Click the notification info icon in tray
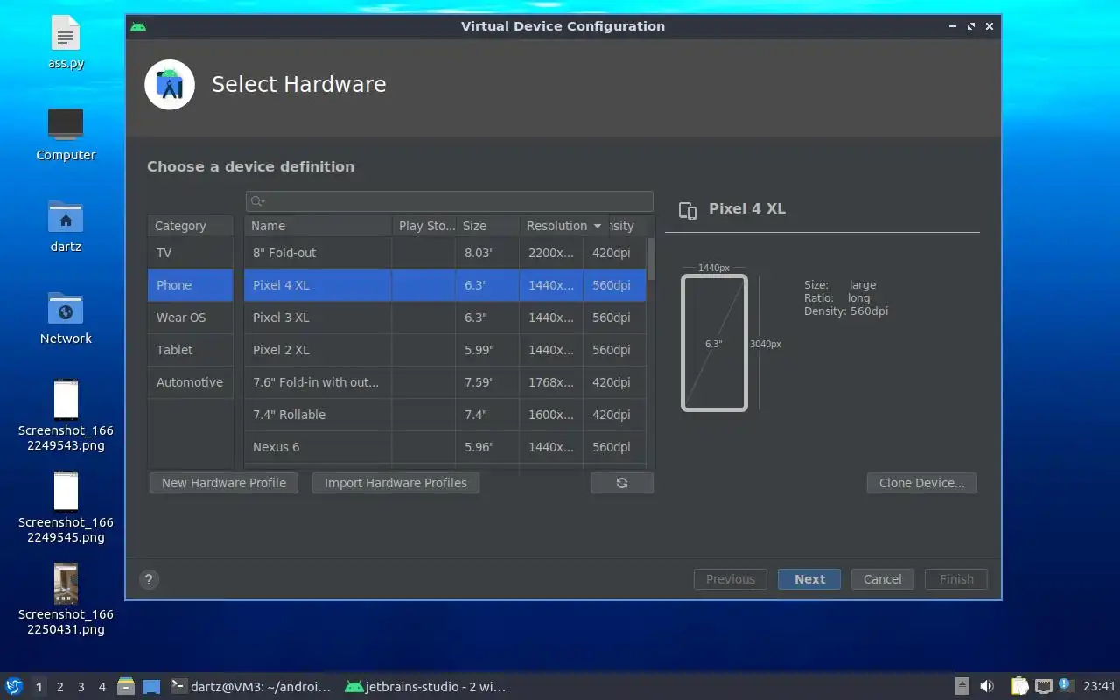This screenshot has height=700, width=1120. click(1066, 685)
